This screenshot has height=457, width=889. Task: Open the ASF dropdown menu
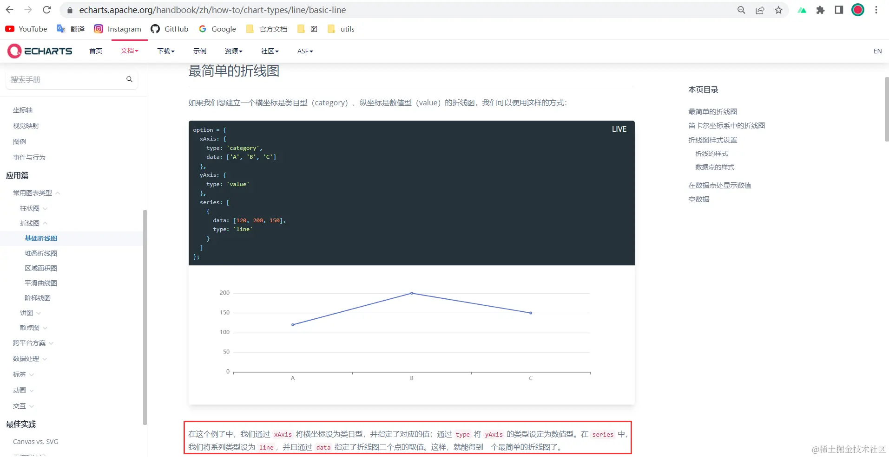pyautogui.click(x=305, y=51)
